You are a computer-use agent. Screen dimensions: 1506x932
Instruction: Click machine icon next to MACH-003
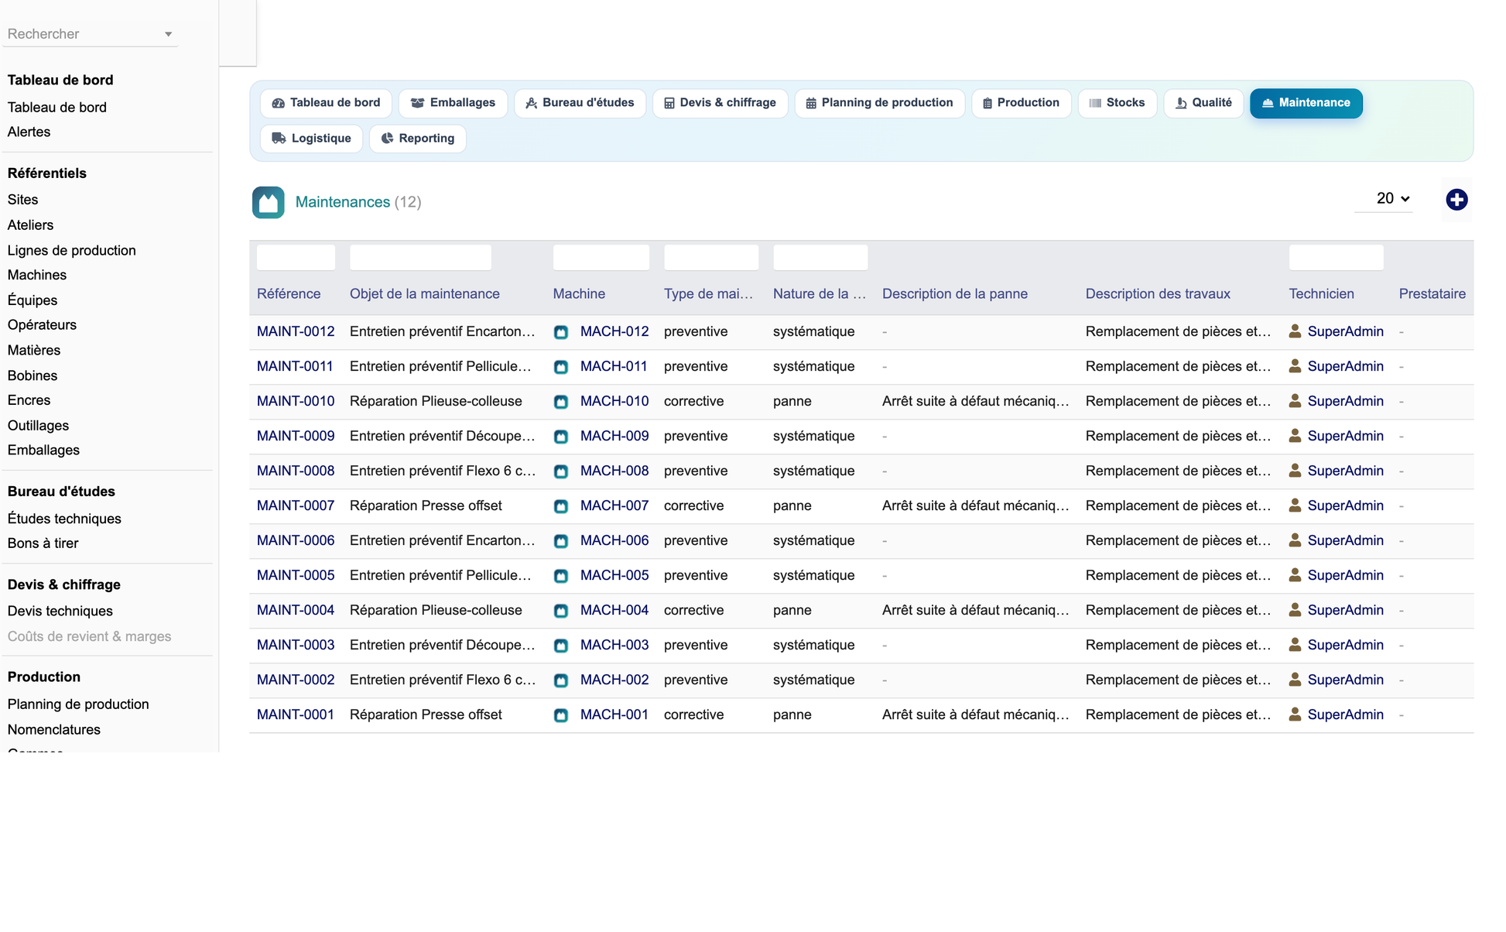click(x=561, y=646)
